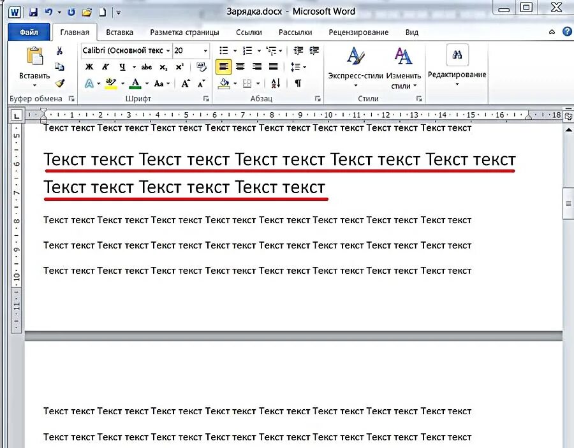The image size is (574, 448).
Task: Click the Grow Font icon
Action: [186, 83]
